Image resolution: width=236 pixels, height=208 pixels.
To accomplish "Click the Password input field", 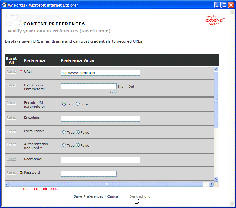I will [x=89, y=174].
